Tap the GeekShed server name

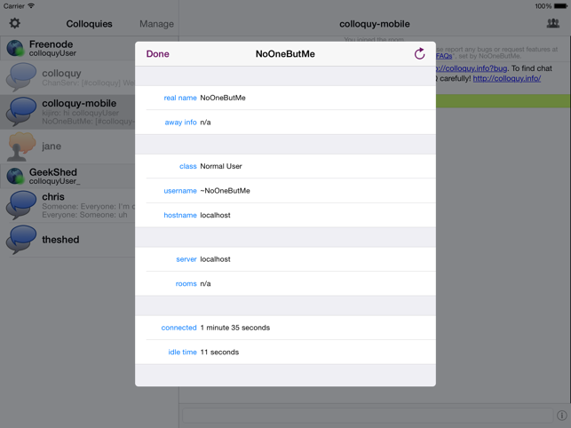[x=53, y=172]
